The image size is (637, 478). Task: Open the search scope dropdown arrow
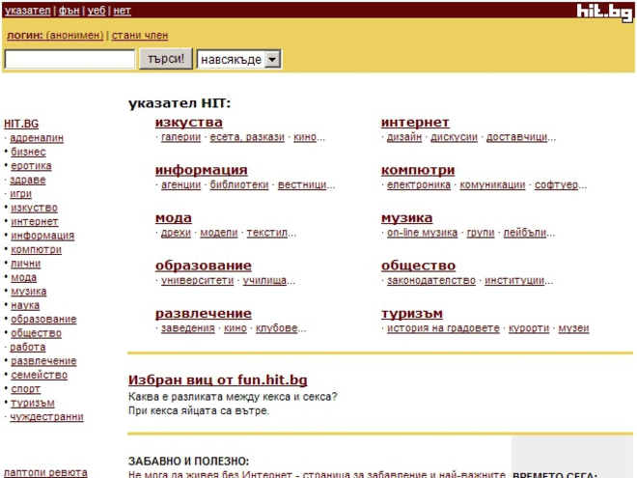tap(272, 60)
